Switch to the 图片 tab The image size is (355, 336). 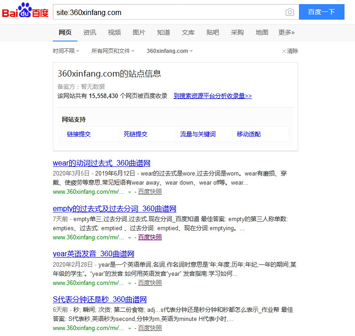tap(139, 33)
